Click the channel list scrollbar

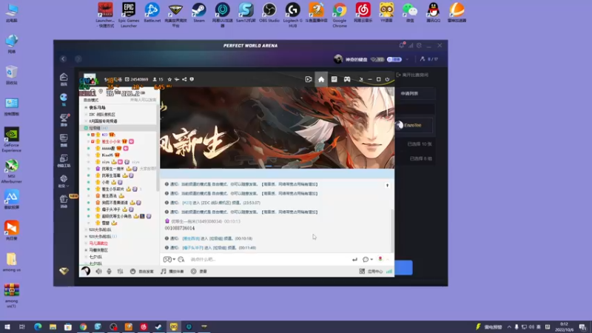pos(158,147)
